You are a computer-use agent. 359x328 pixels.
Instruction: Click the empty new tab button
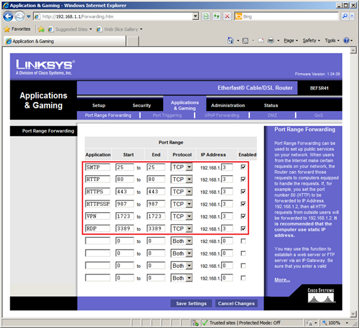[x=133, y=41]
